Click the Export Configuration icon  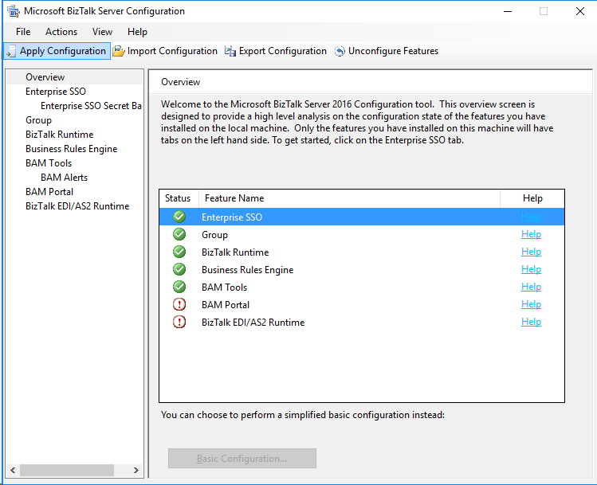[x=230, y=51]
